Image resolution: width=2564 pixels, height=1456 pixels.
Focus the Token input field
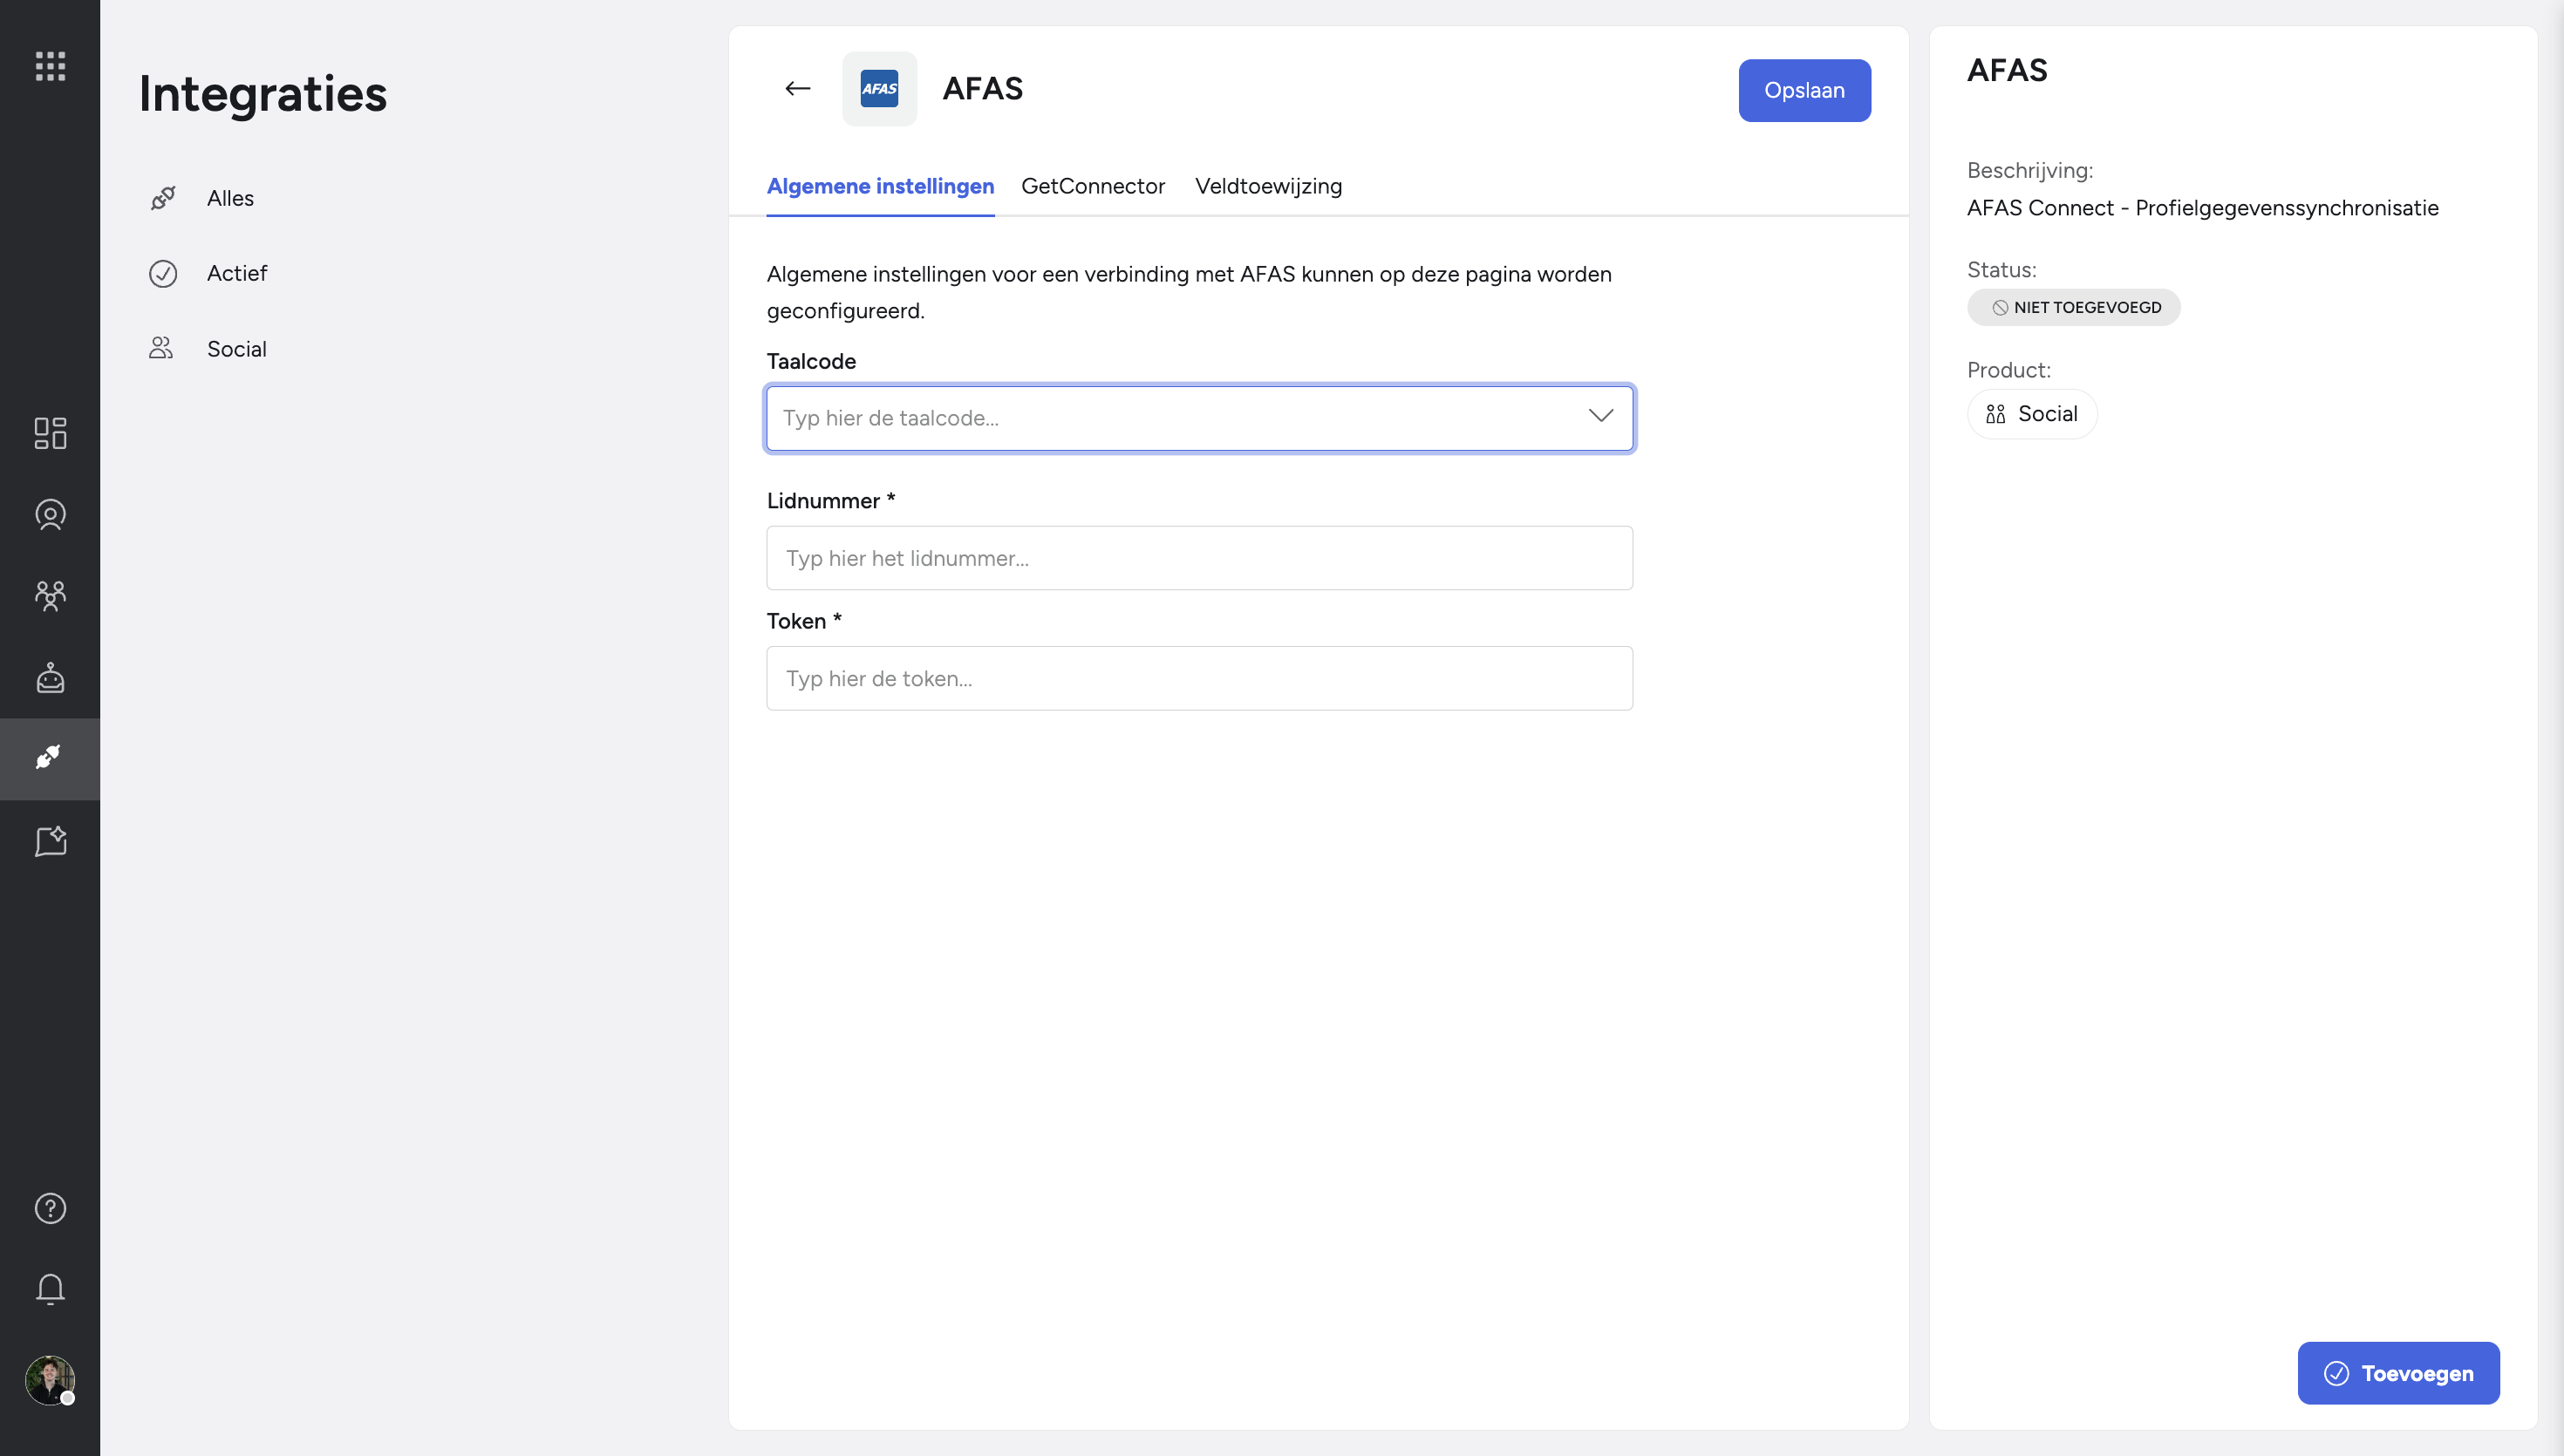[x=1199, y=678]
